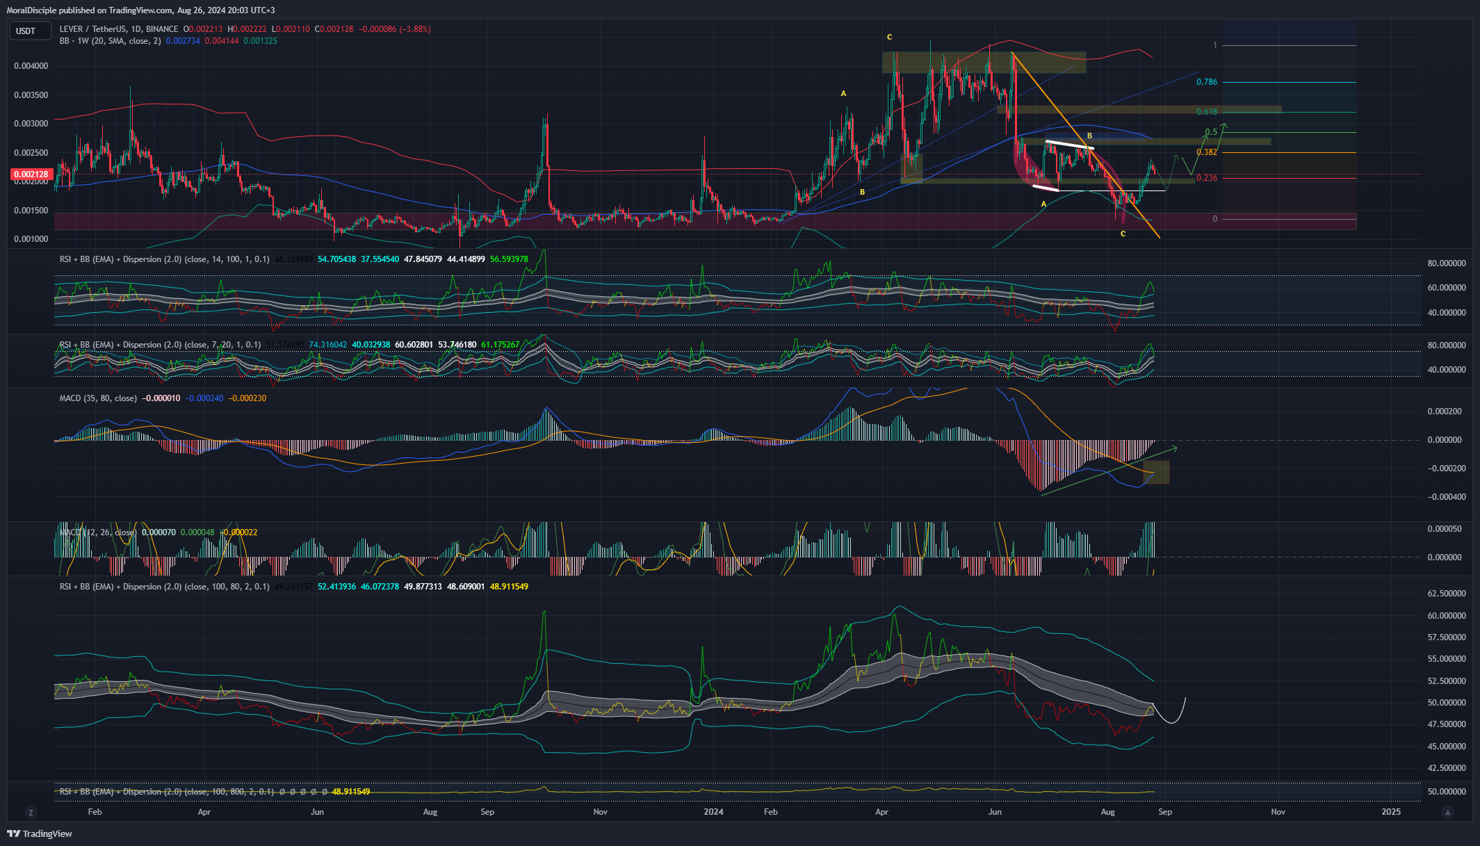1480x846 pixels.
Task: Click the green RSI value 56.593978
Action: click(509, 259)
